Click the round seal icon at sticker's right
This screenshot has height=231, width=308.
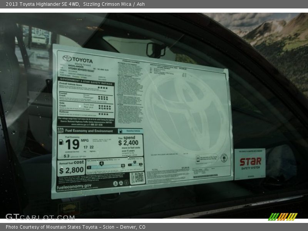coord(224,157)
